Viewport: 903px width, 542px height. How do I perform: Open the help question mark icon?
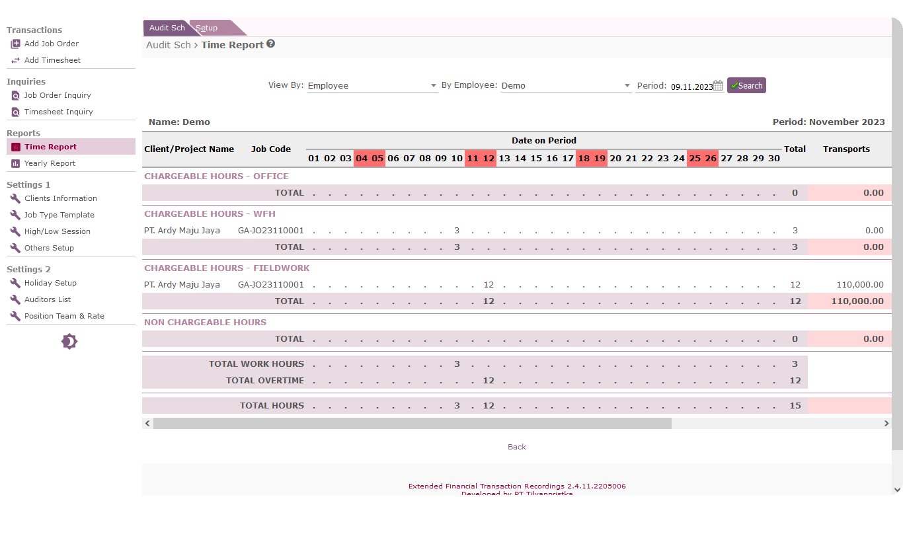coord(270,44)
